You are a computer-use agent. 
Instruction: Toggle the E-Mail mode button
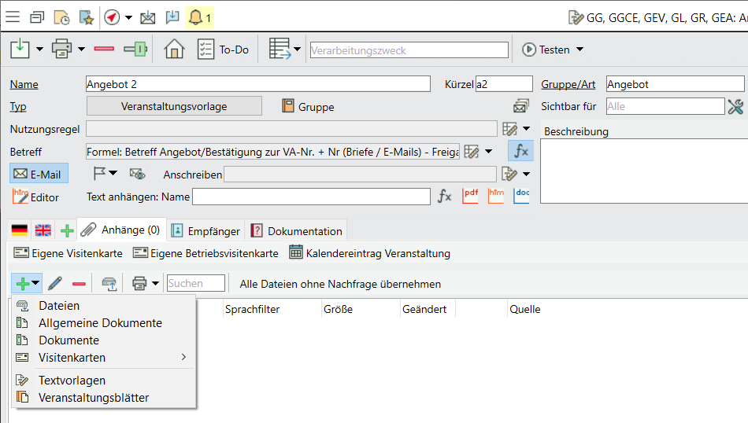[38, 174]
